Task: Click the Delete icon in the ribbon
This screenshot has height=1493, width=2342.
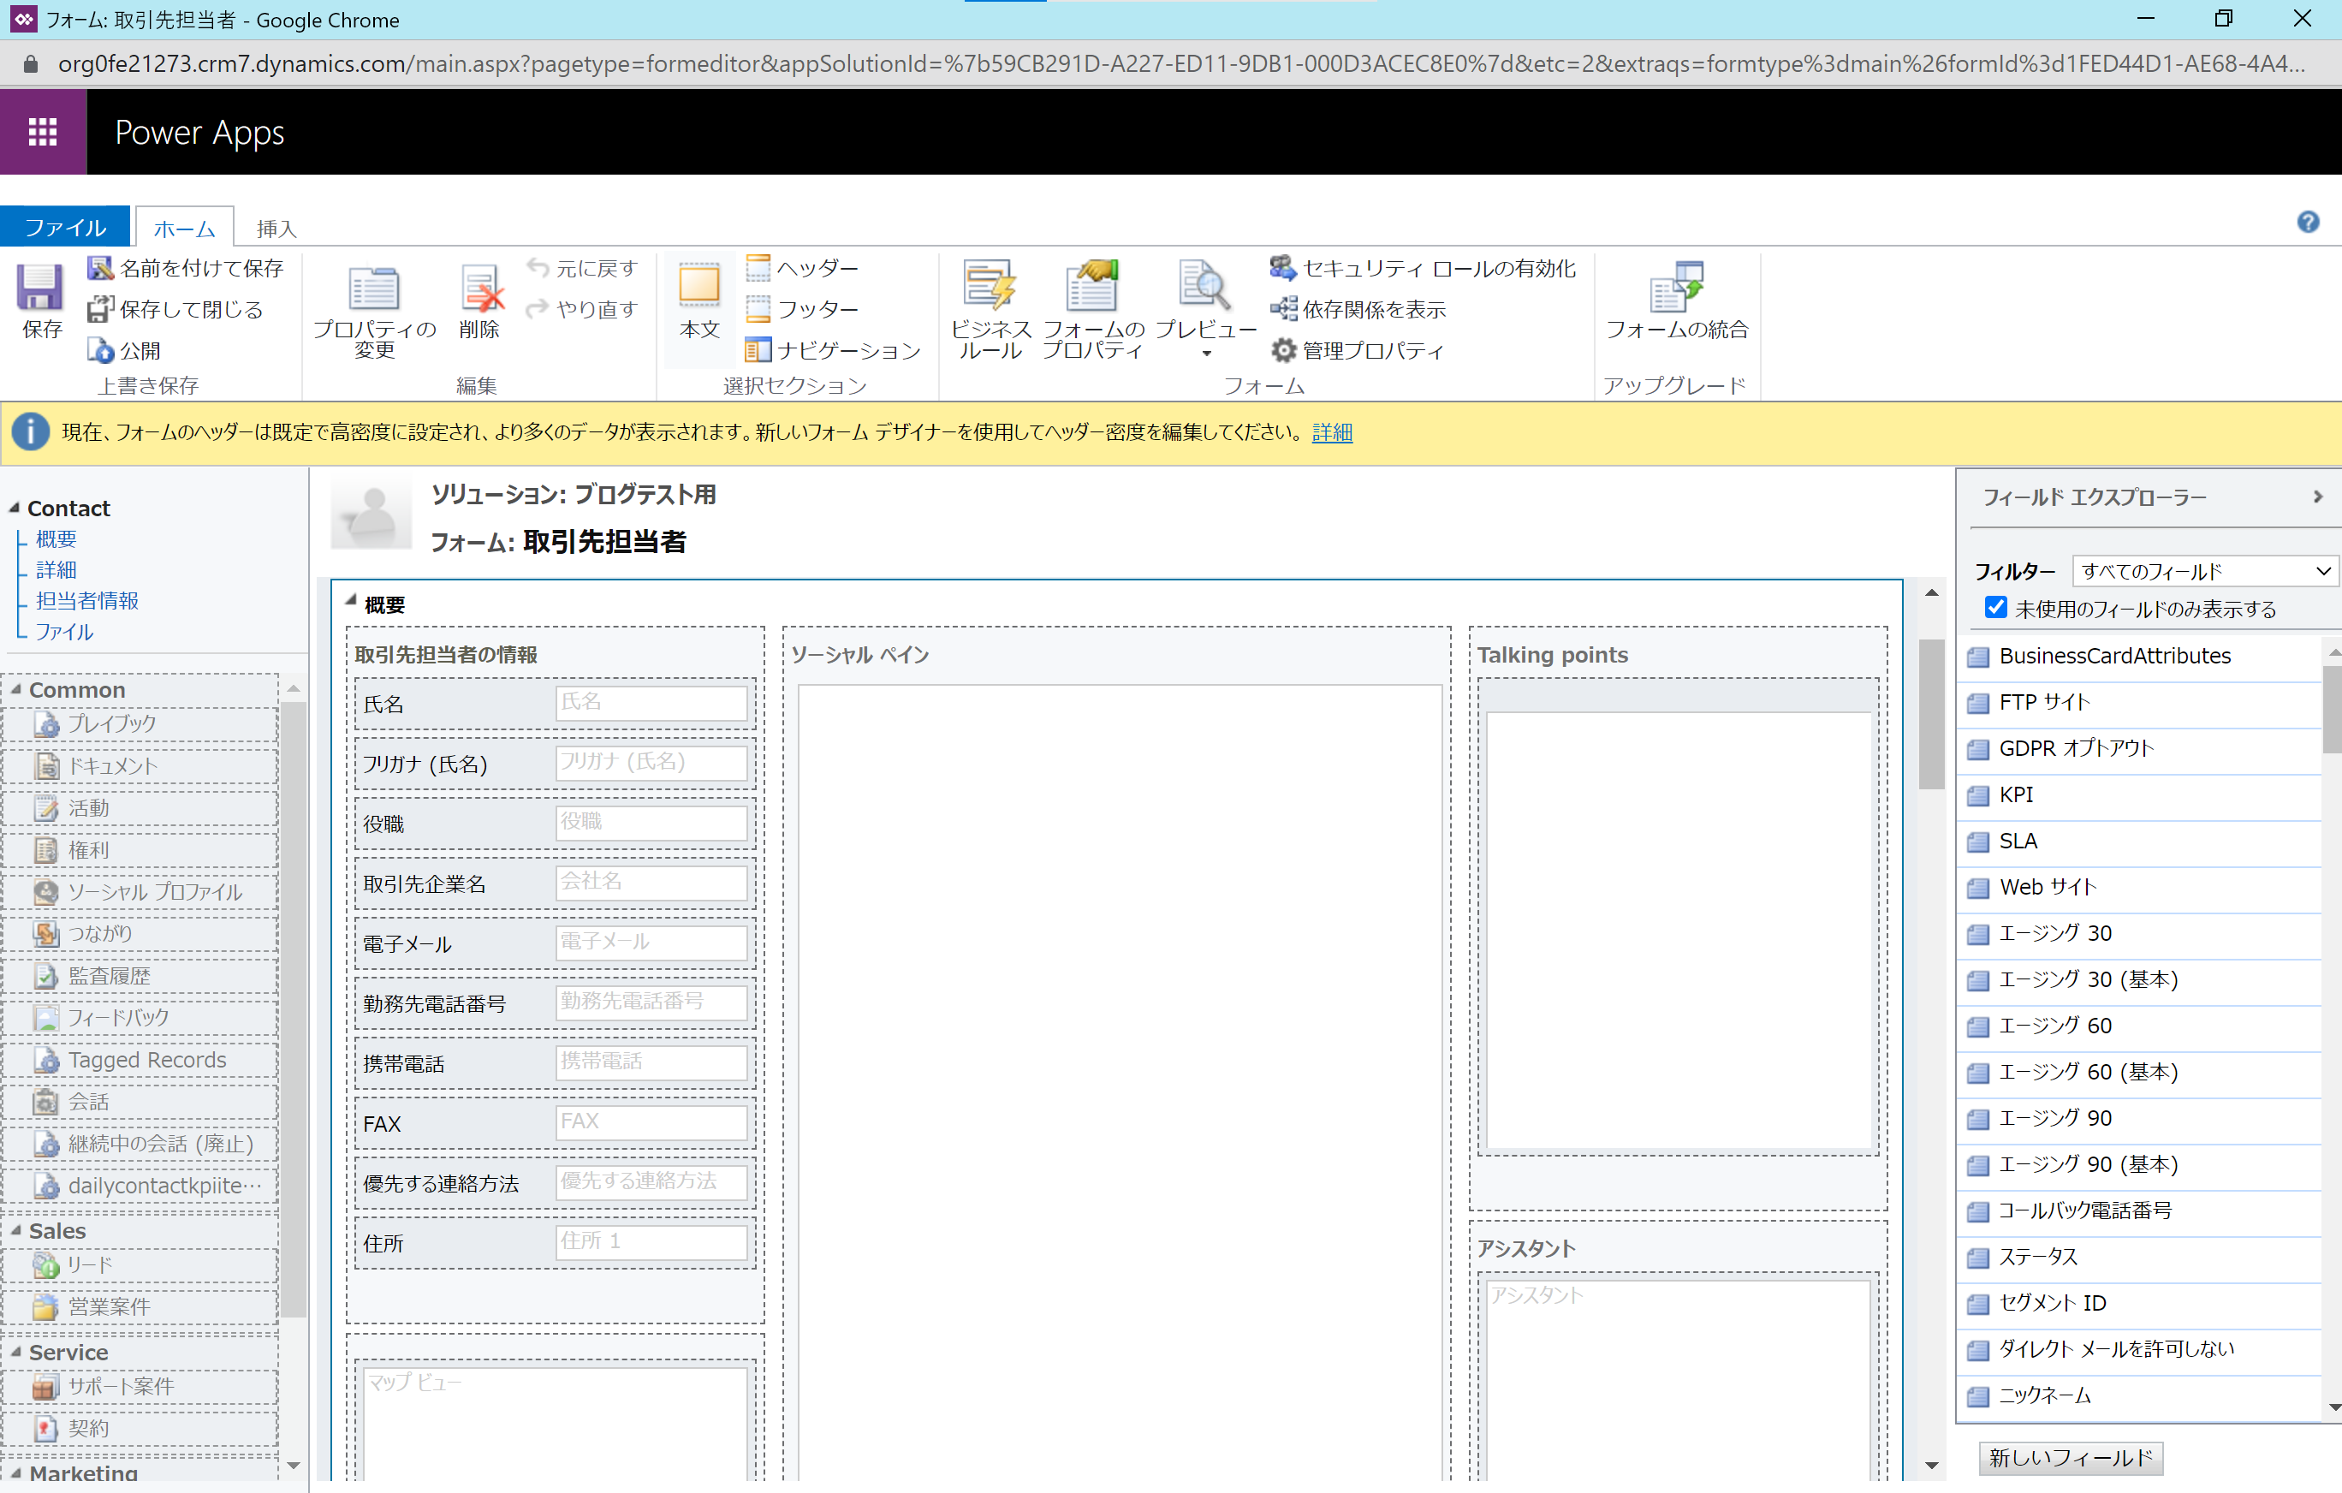Action: (x=480, y=290)
